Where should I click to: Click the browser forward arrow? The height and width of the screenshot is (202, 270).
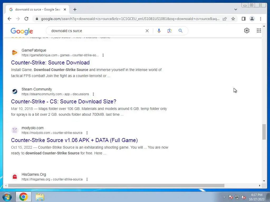18,19
